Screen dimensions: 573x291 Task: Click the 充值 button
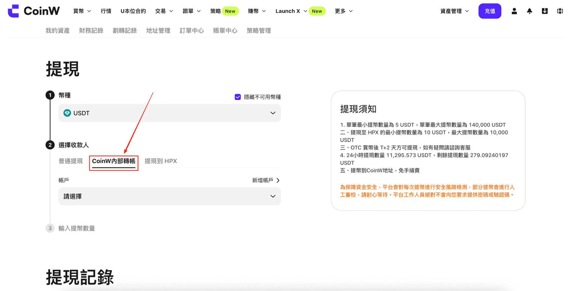coord(490,11)
